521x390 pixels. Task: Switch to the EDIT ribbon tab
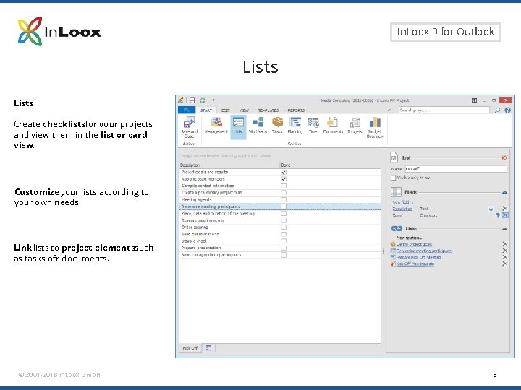(226, 110)
